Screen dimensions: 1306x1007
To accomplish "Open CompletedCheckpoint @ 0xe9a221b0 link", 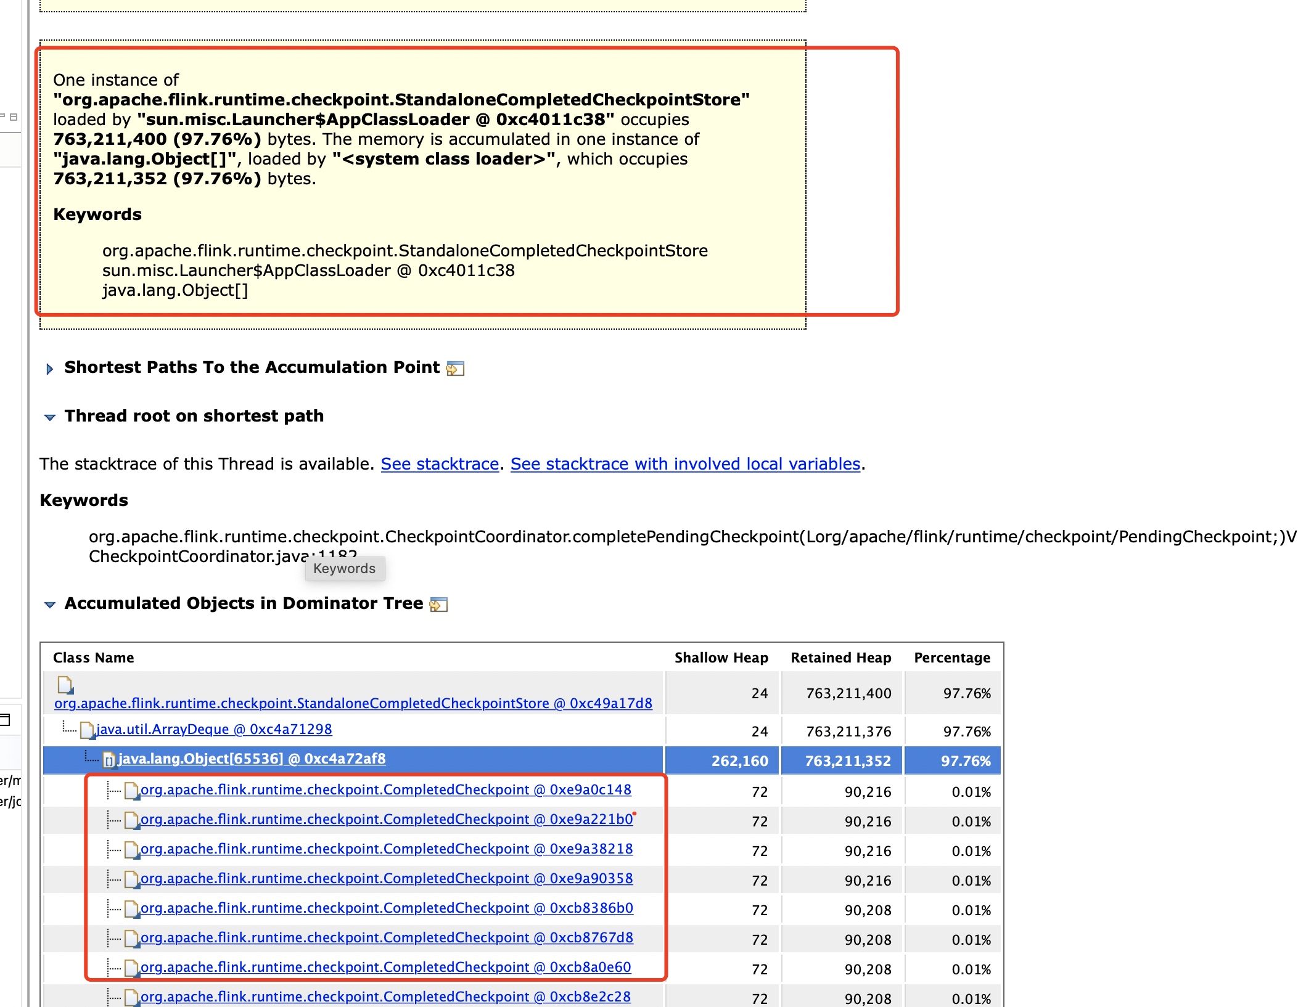I will coord(386,819).
